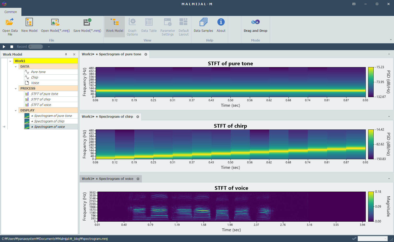Switch Drag and Drop mode
Viewport: 394px width, 242px height.
point(256,25)
